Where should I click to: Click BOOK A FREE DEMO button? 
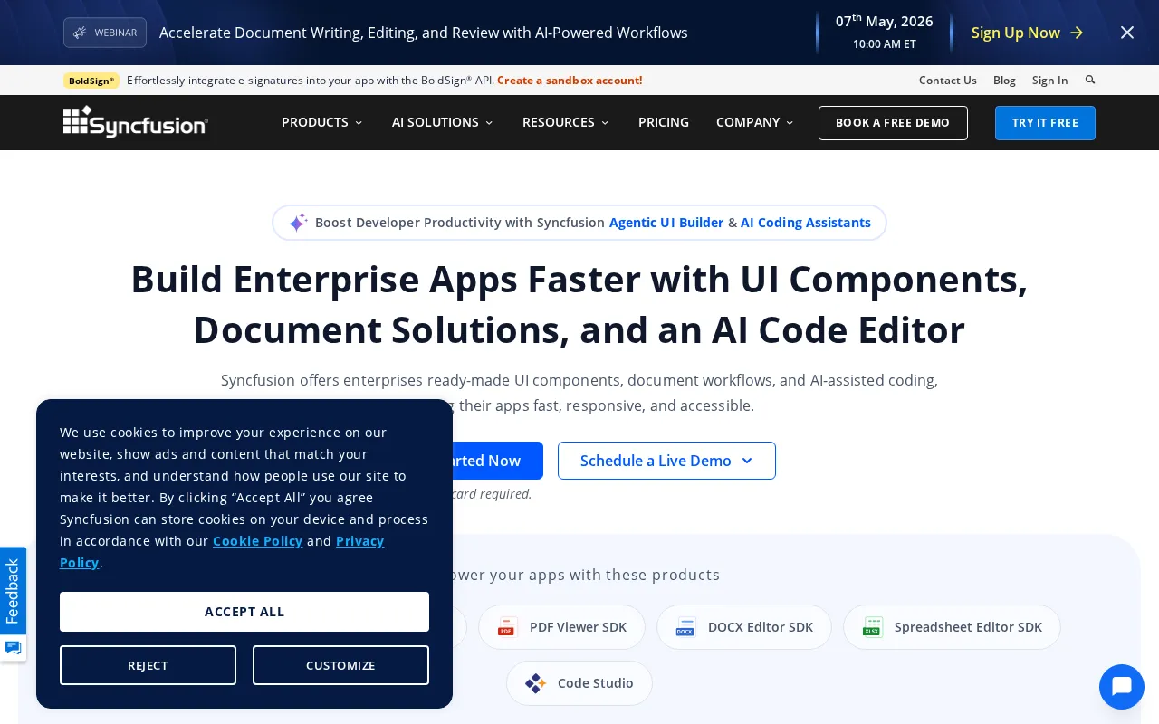[893, 123]
